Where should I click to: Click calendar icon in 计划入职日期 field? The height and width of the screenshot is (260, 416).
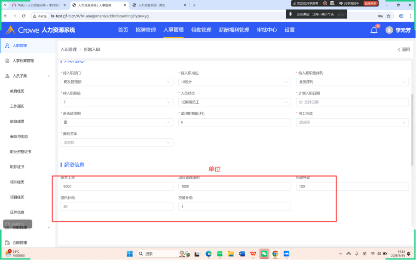click(x=300, y=102)
